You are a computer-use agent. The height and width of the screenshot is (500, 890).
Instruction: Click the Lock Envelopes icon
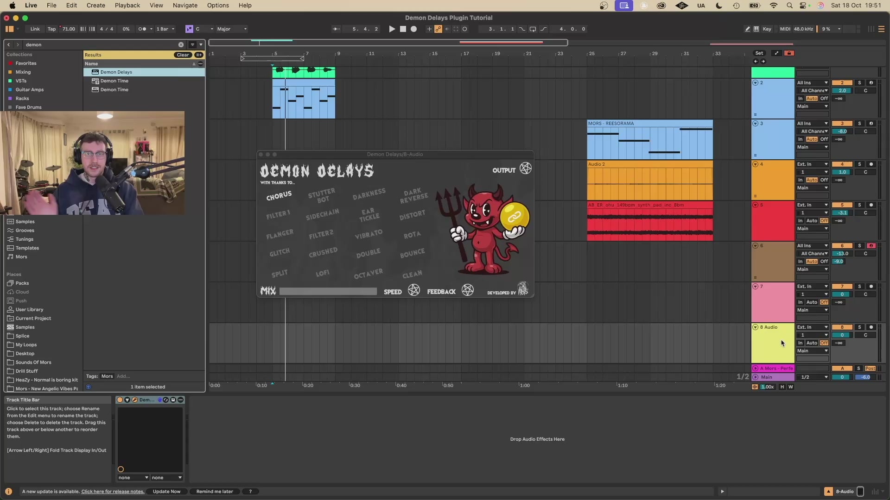click(789, 53)
